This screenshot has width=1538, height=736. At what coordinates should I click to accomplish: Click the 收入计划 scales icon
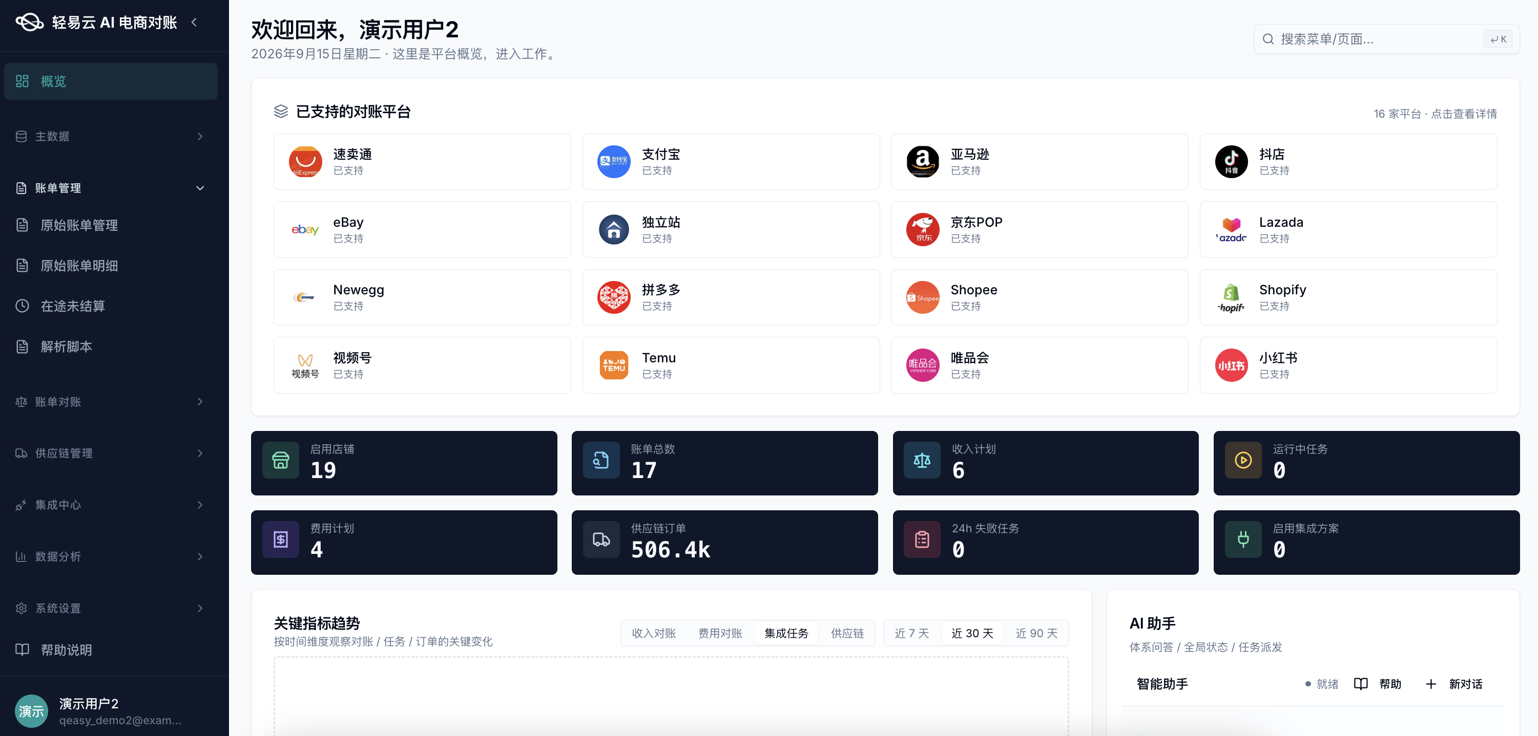tap(922, 460)
